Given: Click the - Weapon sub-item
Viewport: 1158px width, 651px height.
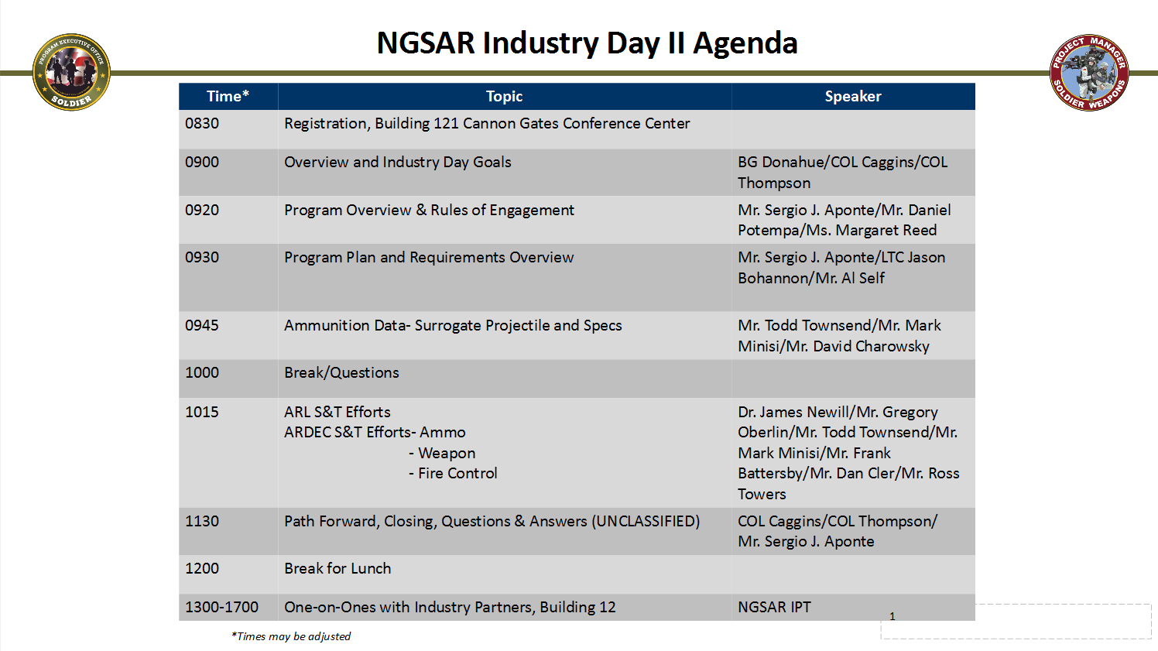Looking at the screenshot, I should (x=442, y=453).
